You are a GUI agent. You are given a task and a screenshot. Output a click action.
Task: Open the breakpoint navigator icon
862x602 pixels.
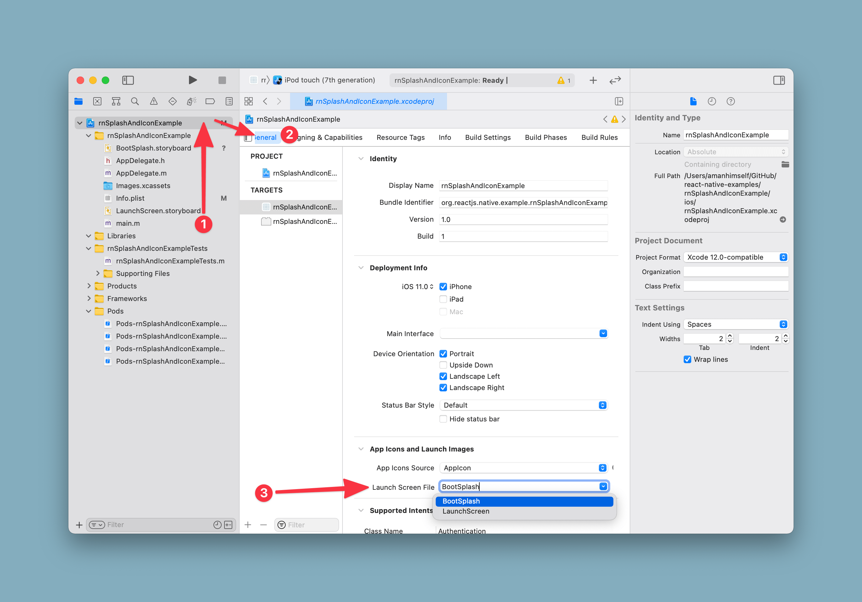[x=210, y=101]
